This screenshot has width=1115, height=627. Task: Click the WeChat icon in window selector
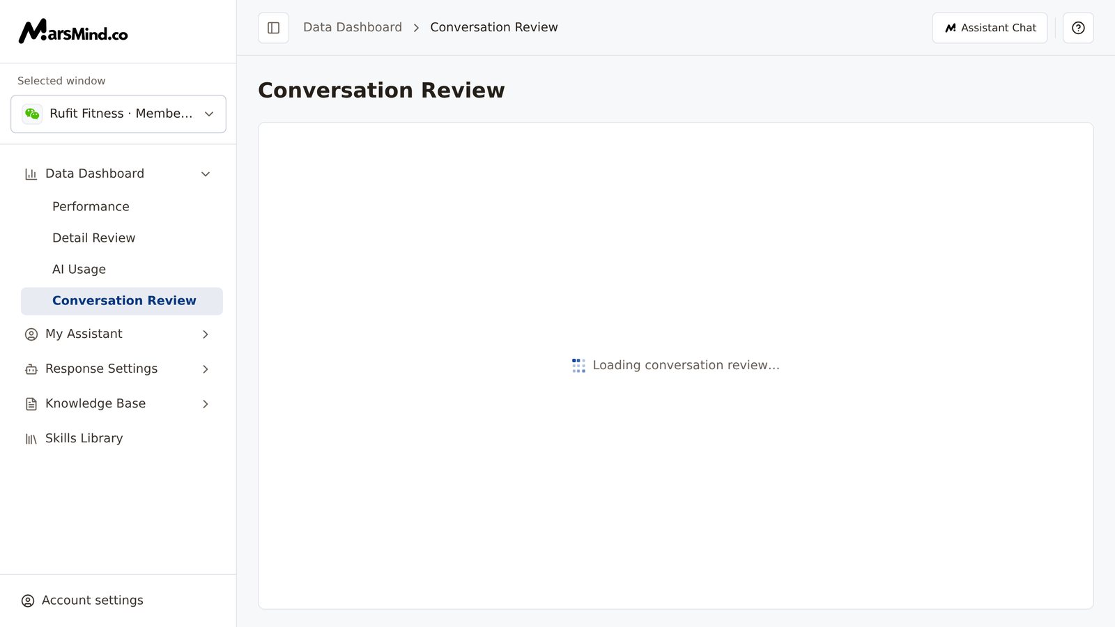click(32, 114)
